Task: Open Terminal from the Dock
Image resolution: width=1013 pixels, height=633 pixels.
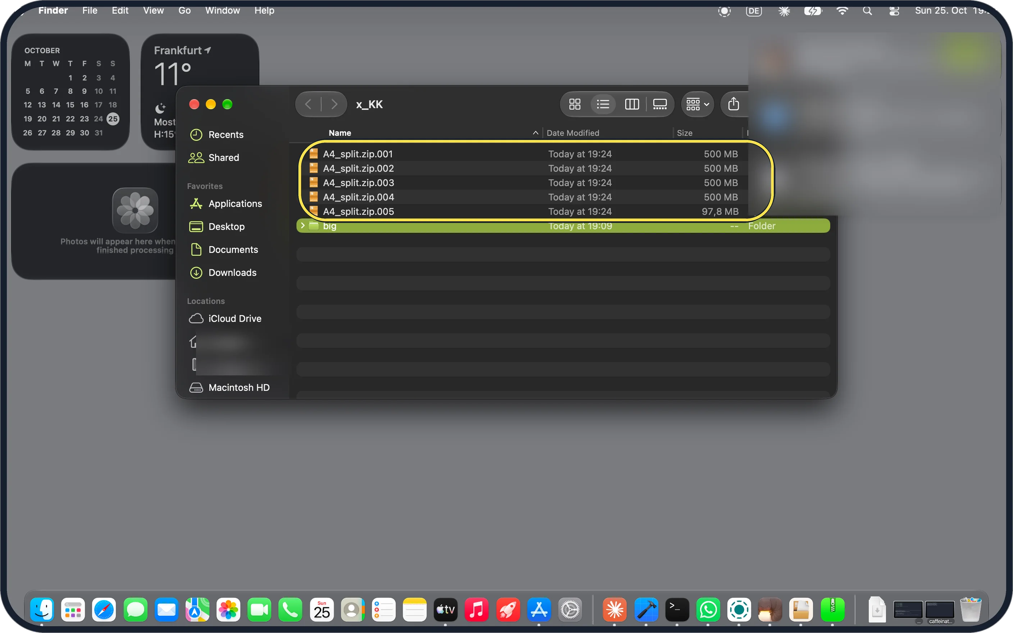Action: pos(677,610)
